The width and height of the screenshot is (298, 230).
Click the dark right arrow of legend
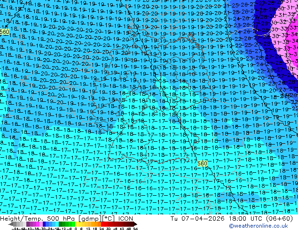(135, 224)
